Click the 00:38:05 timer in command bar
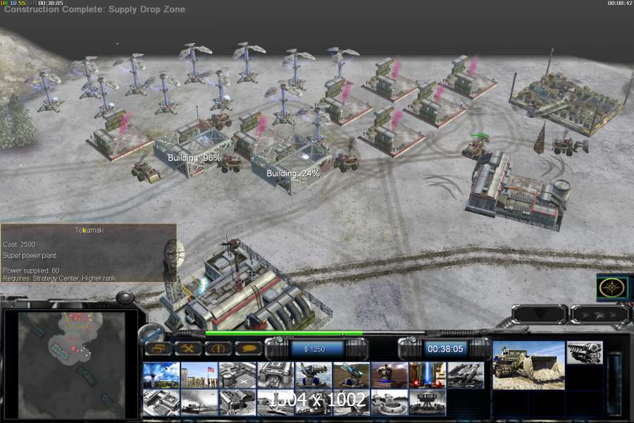634x423 pixels. [445, 349]
